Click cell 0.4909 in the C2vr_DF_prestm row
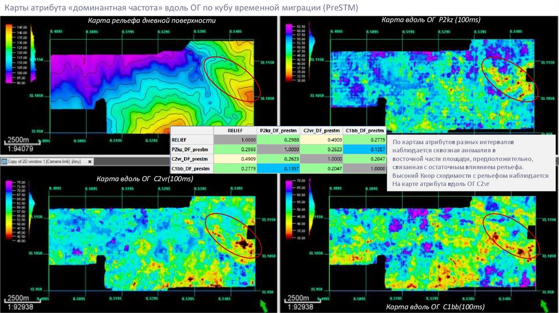 (x=235, y=159)
